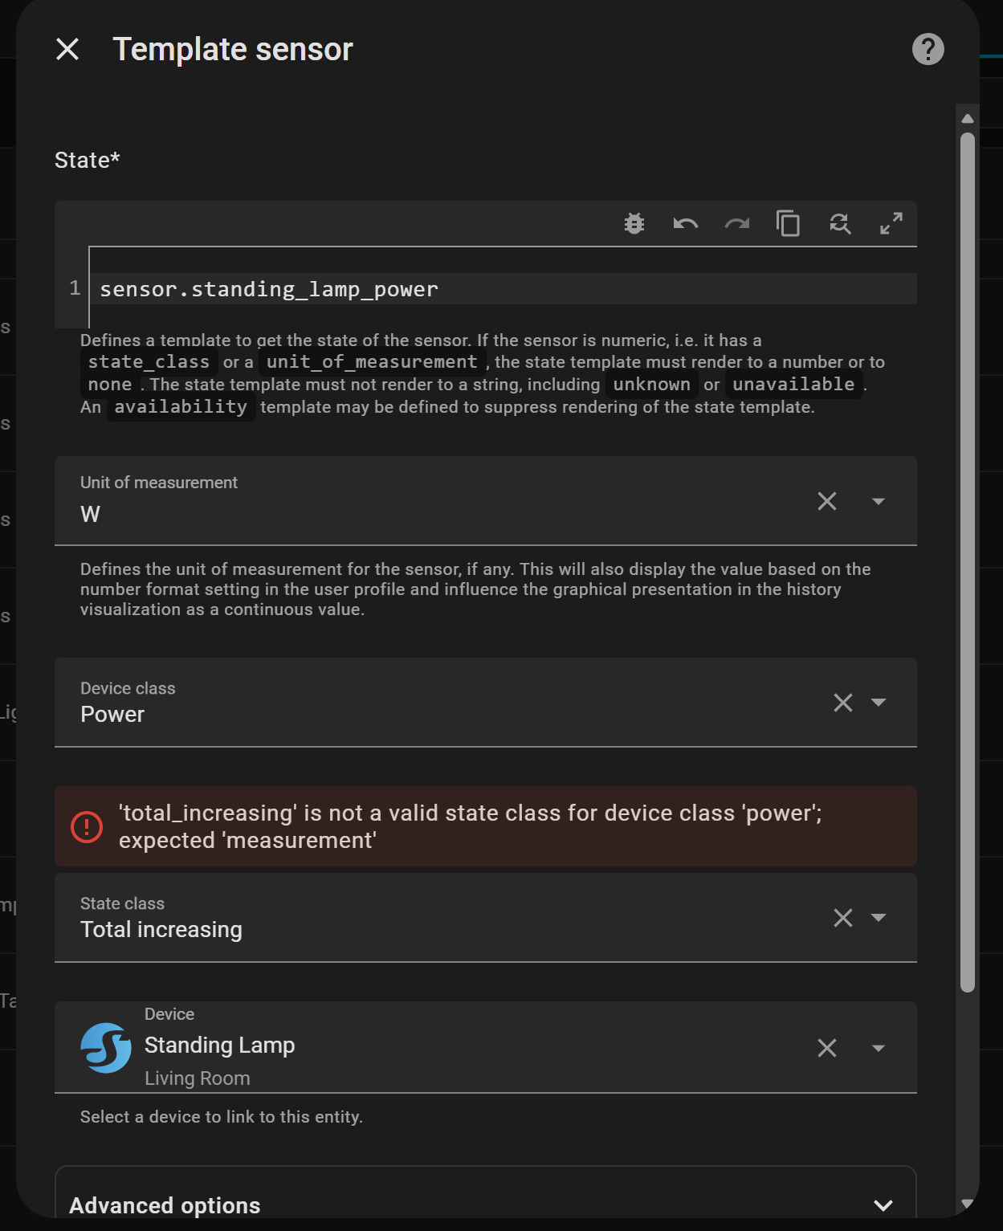The height and width of the screenshot is (1231, 1003).
Task: Open the State class dropdown
Action: pyautogui.click(x=879, y=918)
